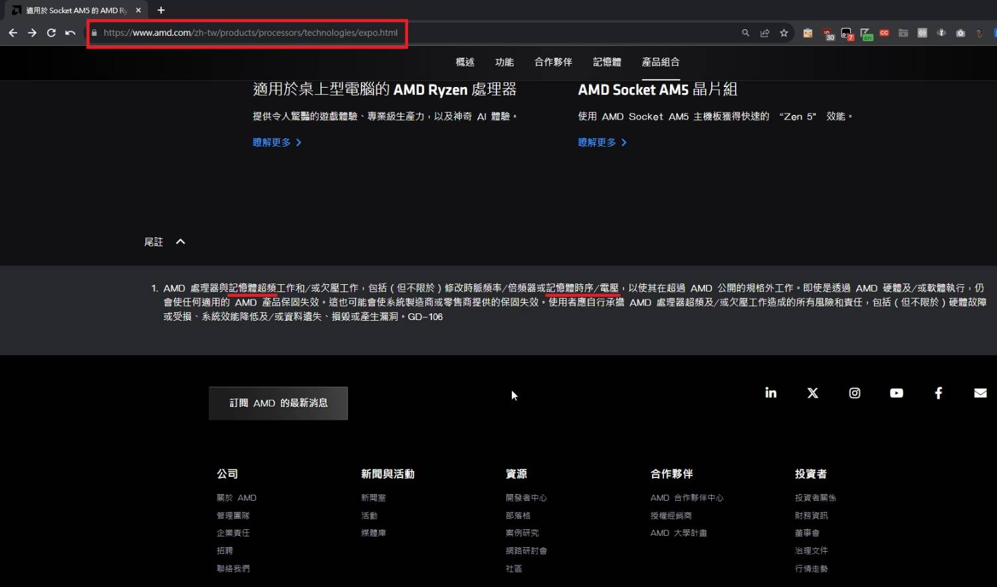Screen dimensions: 997x587
Task: Click the undo arrow beside reload
Action: click(70, 33)
